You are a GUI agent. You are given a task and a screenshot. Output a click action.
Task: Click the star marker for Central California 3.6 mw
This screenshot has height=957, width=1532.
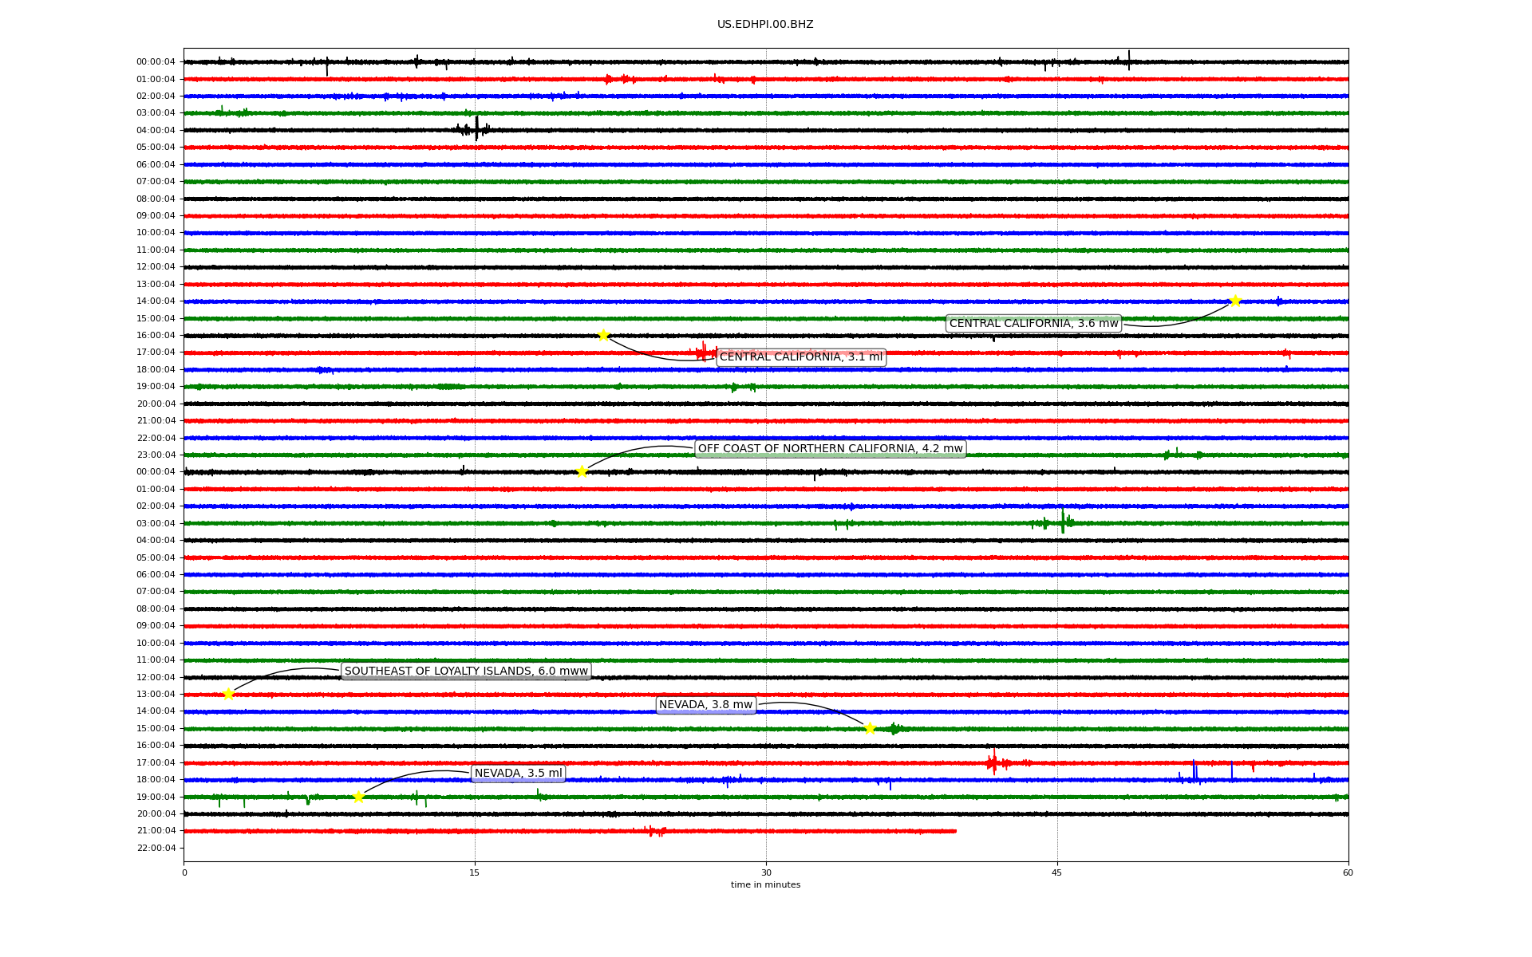pos(1235,301)
